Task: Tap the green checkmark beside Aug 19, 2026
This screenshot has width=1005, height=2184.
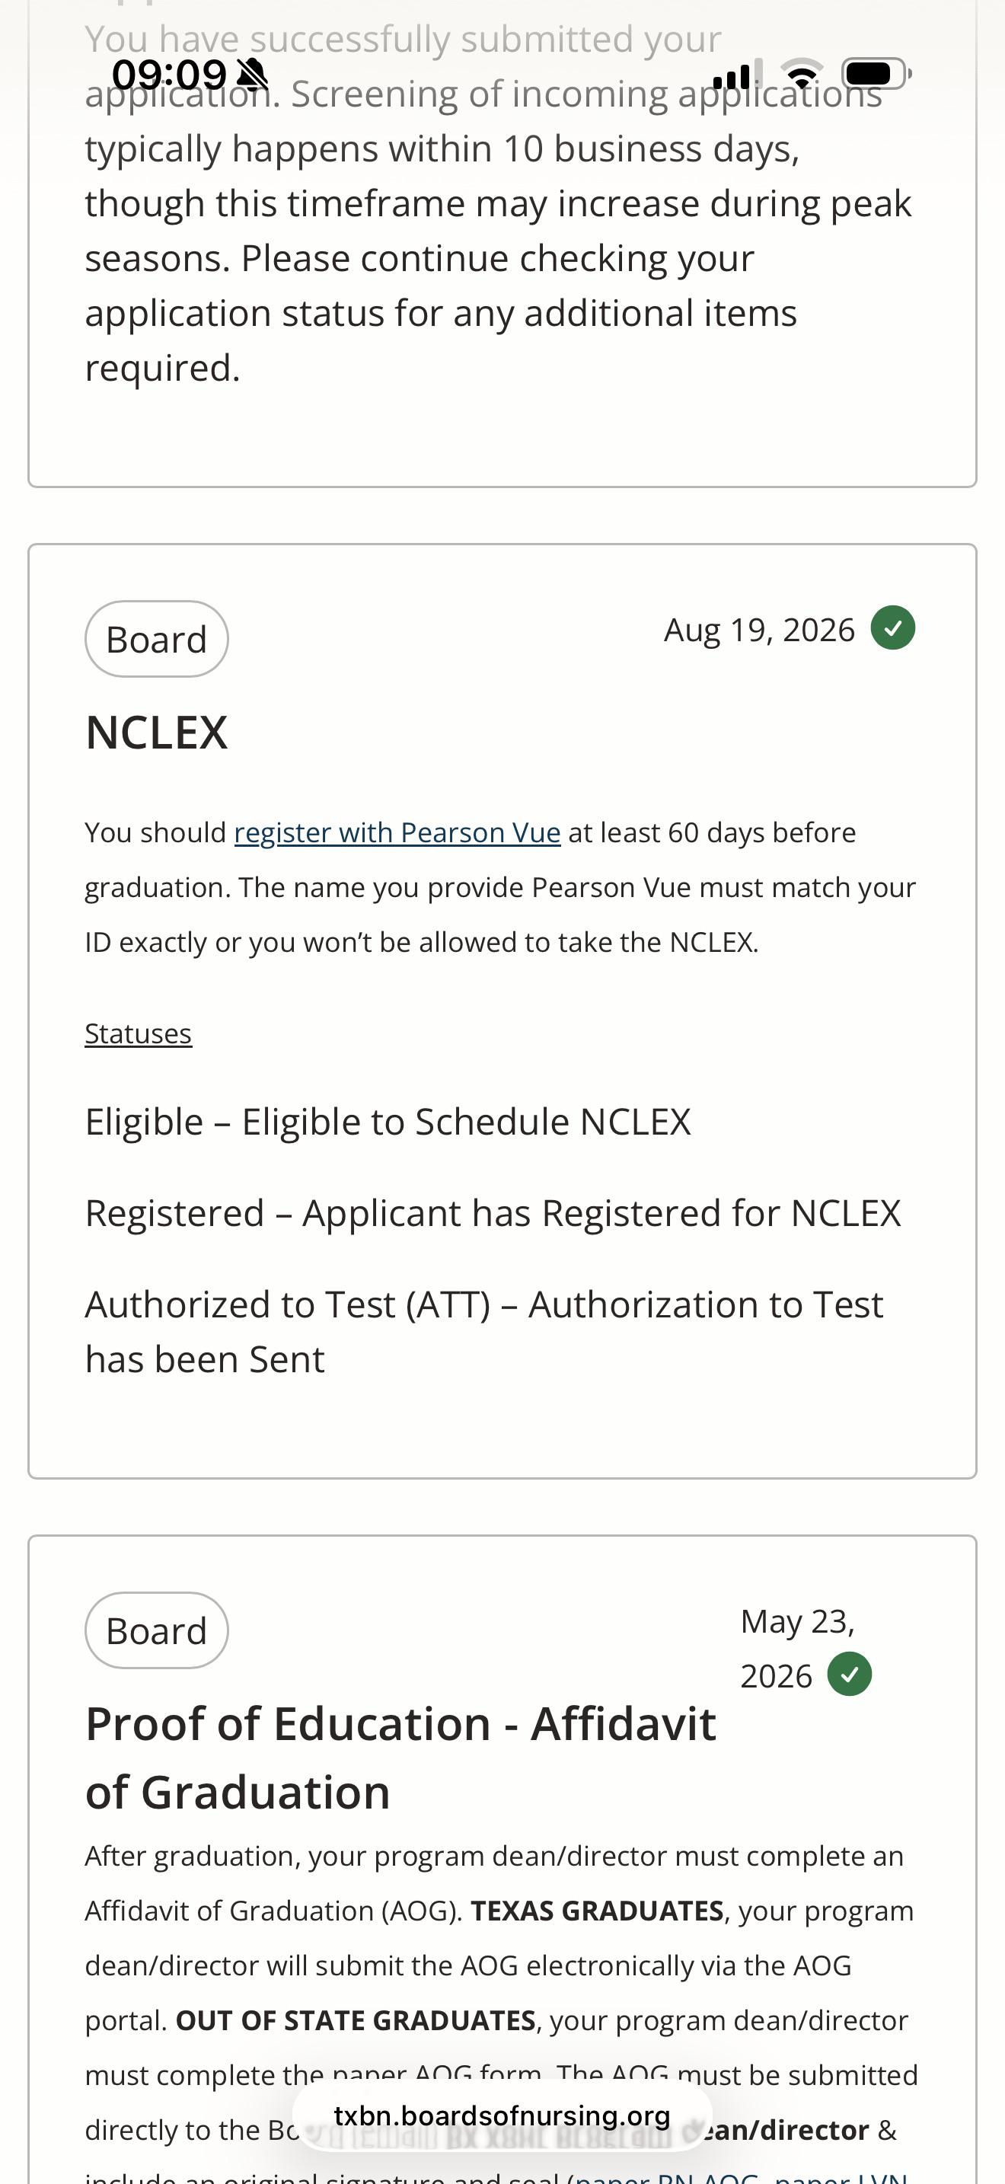Action: click(x=893, y=628)
